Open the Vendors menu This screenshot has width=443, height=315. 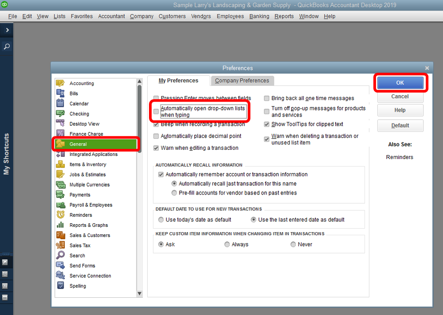(x=201, y=16)
